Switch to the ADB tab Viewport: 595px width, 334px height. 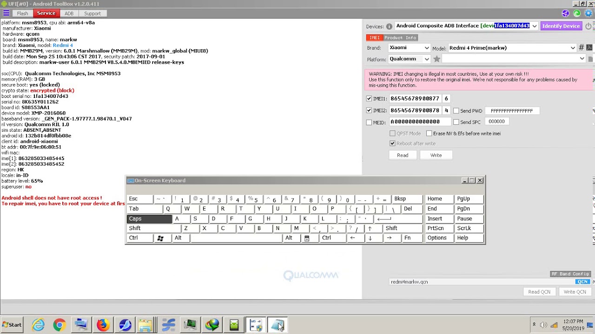(69, 13)
